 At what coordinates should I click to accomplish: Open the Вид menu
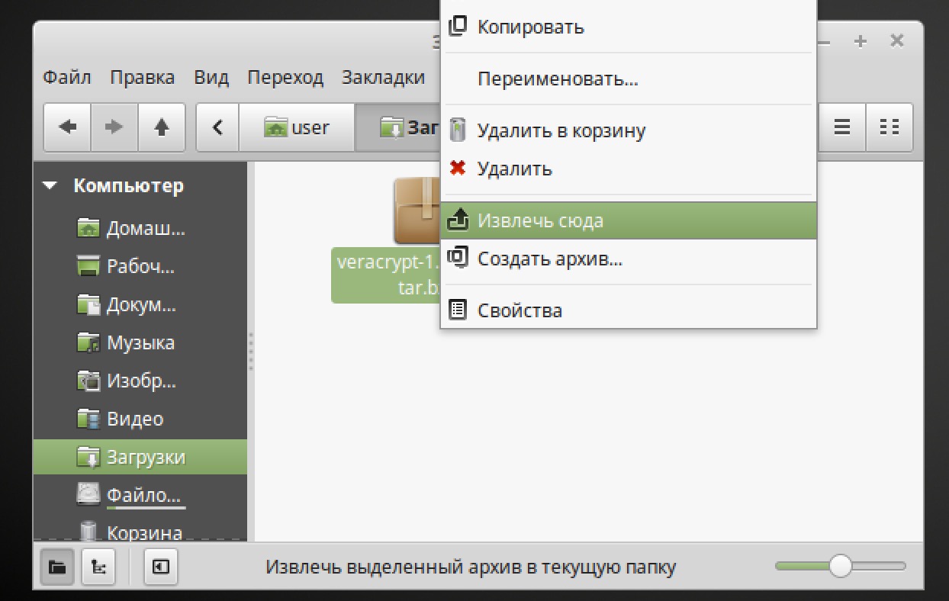tap(211, 77)
